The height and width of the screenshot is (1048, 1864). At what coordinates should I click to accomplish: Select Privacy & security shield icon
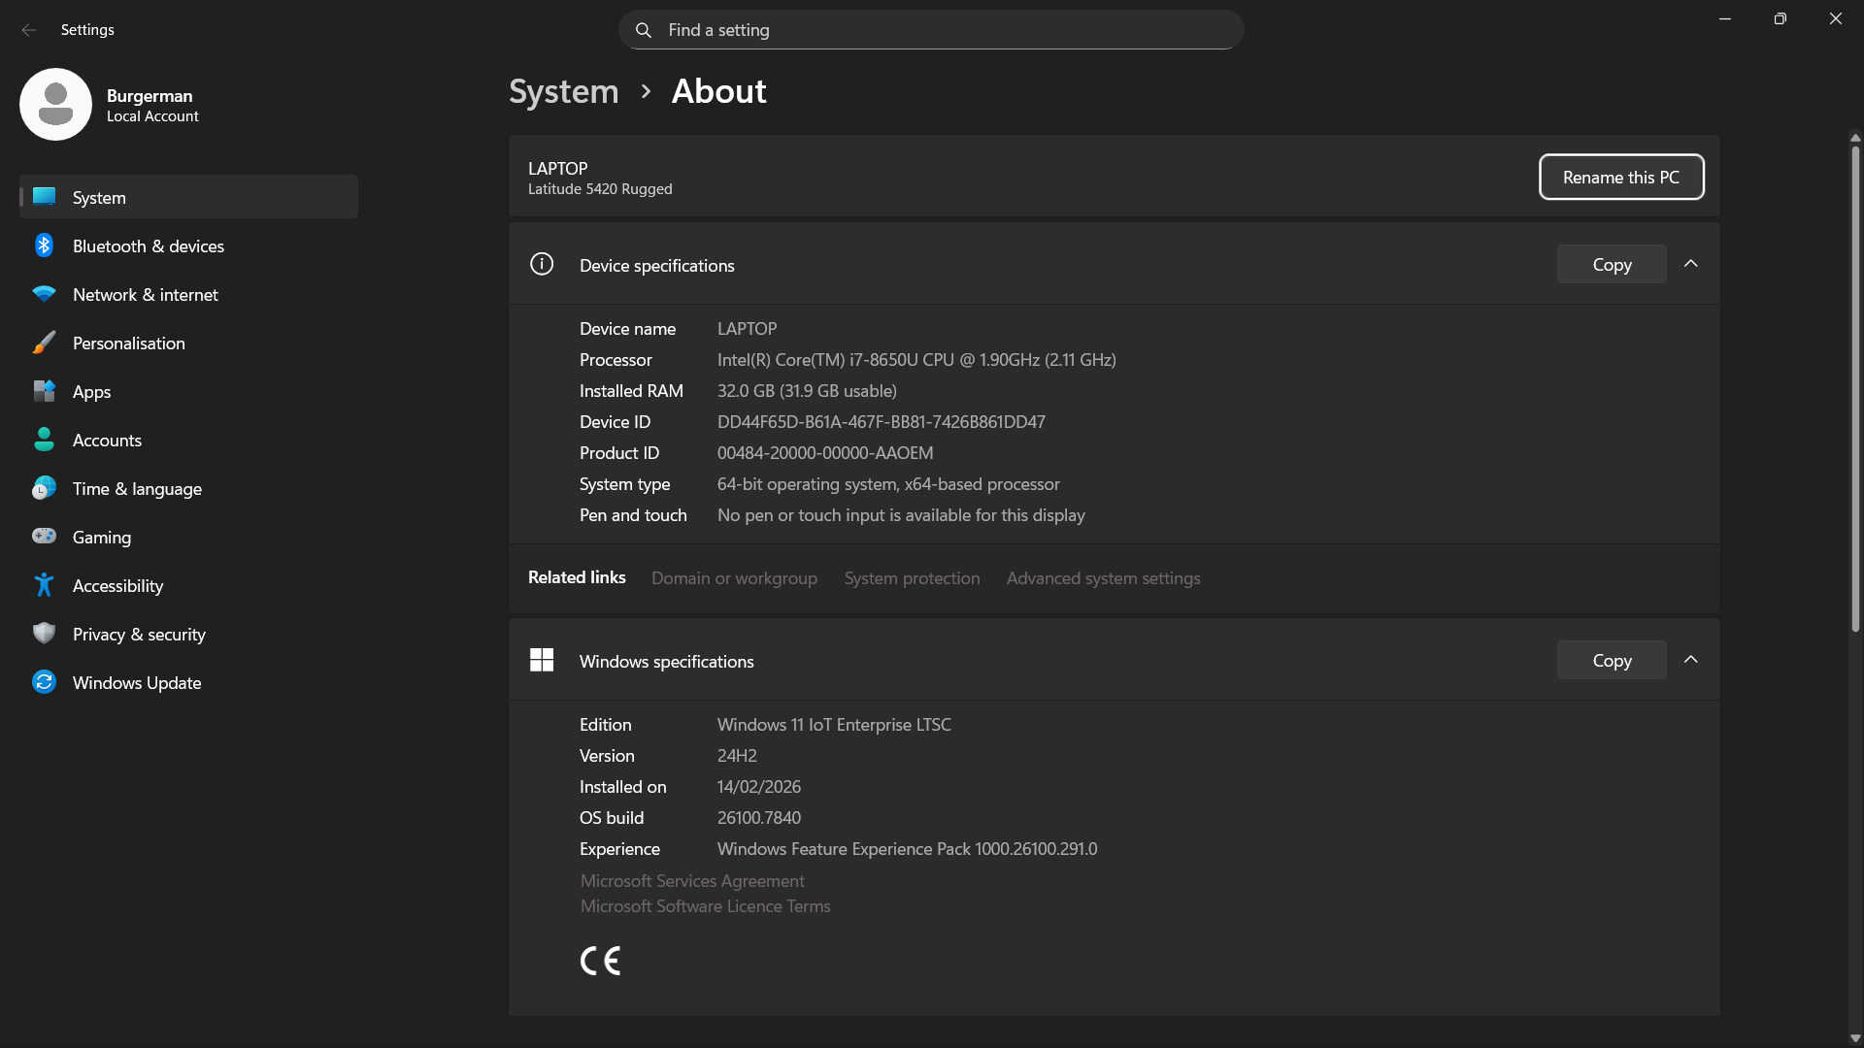[x=44, y=634]
